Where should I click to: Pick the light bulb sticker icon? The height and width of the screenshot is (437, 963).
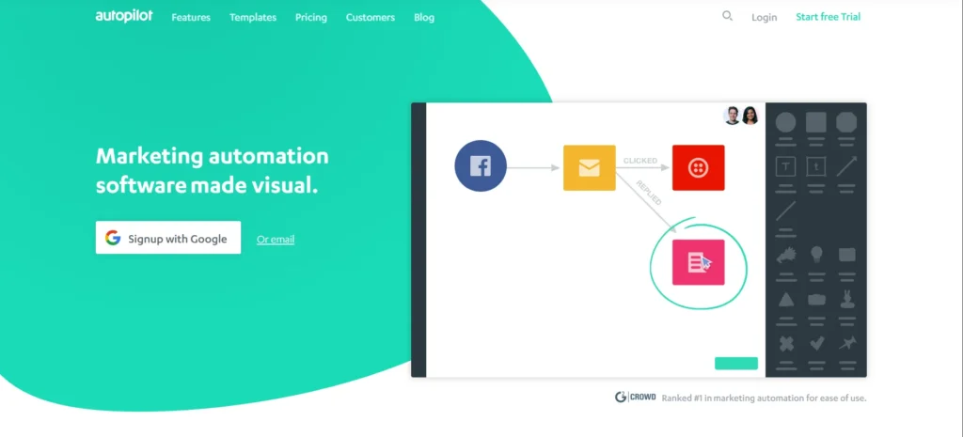[816, 254]
